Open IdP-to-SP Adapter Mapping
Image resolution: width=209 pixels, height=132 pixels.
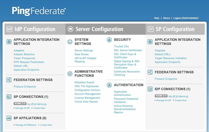pyautogui.click(x=85, y=60)
